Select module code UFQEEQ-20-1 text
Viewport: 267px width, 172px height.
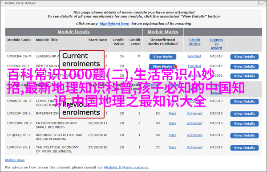(x=19, y=135)
